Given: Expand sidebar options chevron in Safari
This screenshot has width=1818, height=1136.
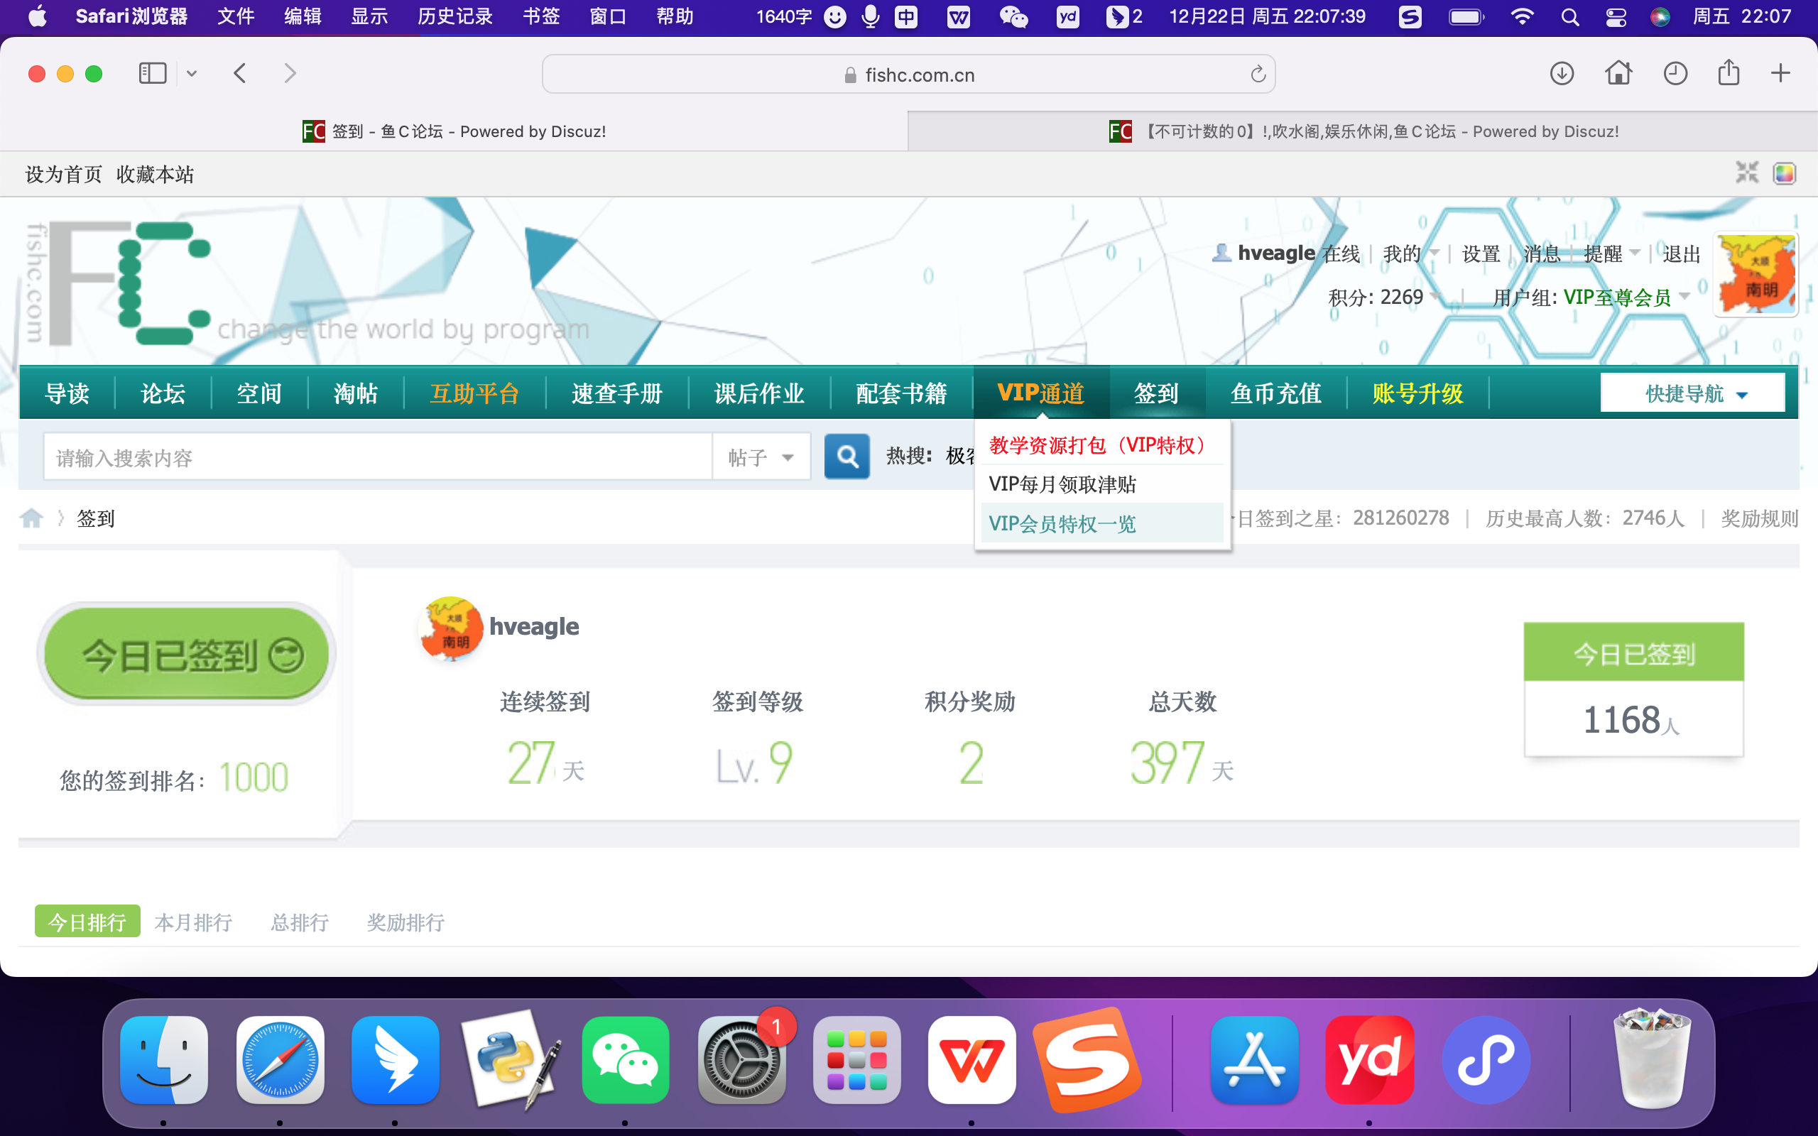Looking at the screenshot, I should pyautogui.click(x=192, y=74).
